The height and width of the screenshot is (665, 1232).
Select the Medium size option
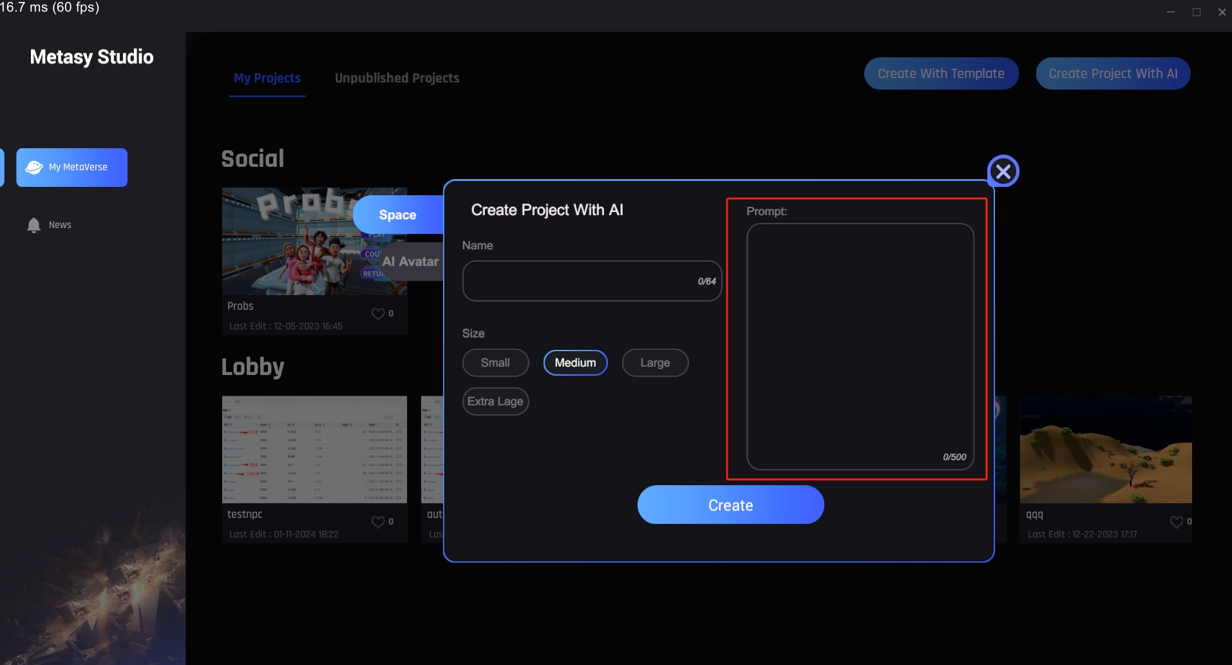[575, 363]
